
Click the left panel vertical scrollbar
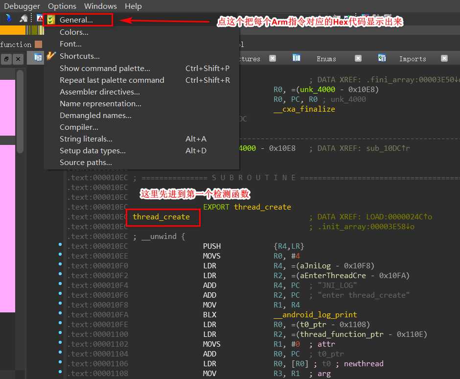click(20, 112)
